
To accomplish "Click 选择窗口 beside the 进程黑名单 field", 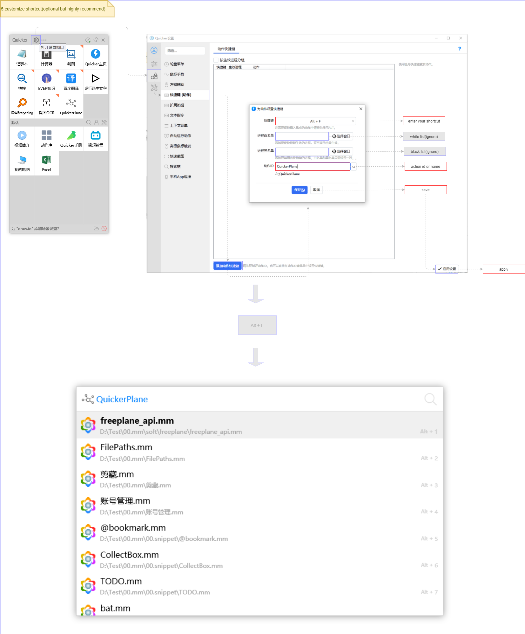I will [341, 151].
